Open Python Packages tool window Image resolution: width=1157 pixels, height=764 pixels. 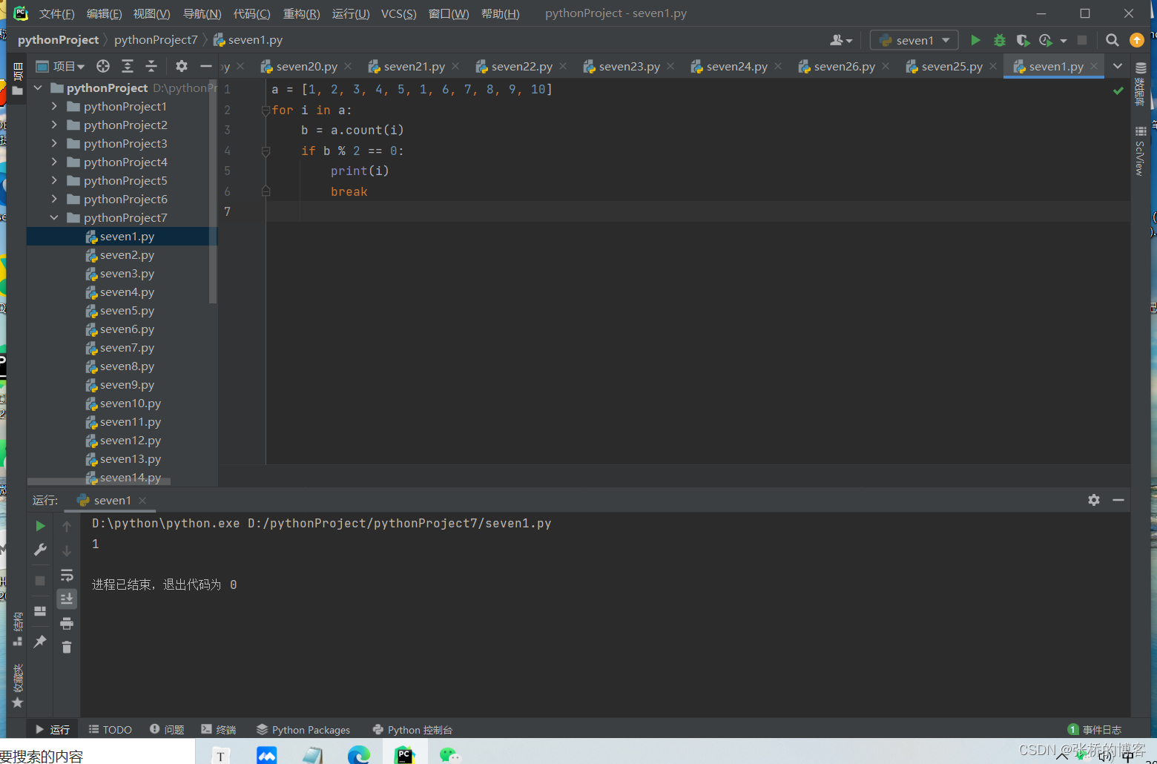click(x=303, y=730)
